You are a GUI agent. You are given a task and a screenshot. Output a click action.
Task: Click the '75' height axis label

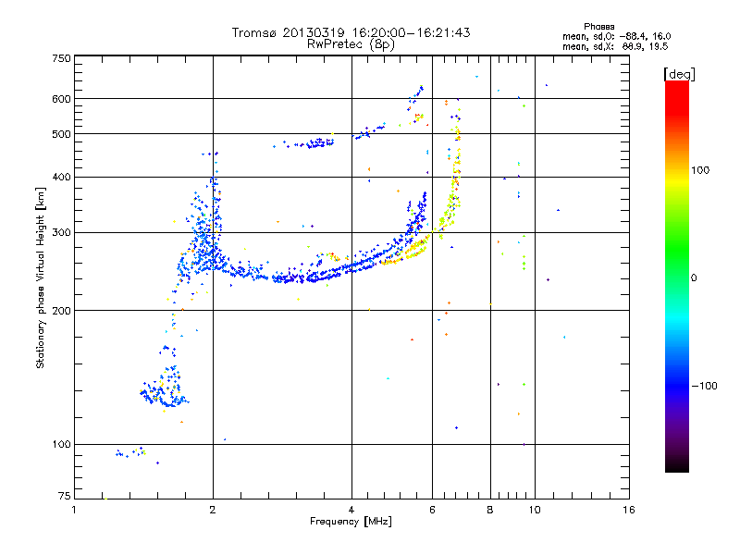coord(65,496)
